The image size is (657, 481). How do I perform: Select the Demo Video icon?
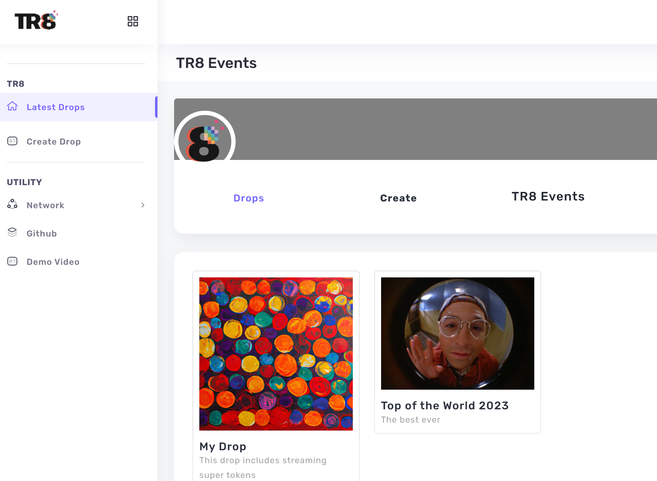click(x=12, y=261)
